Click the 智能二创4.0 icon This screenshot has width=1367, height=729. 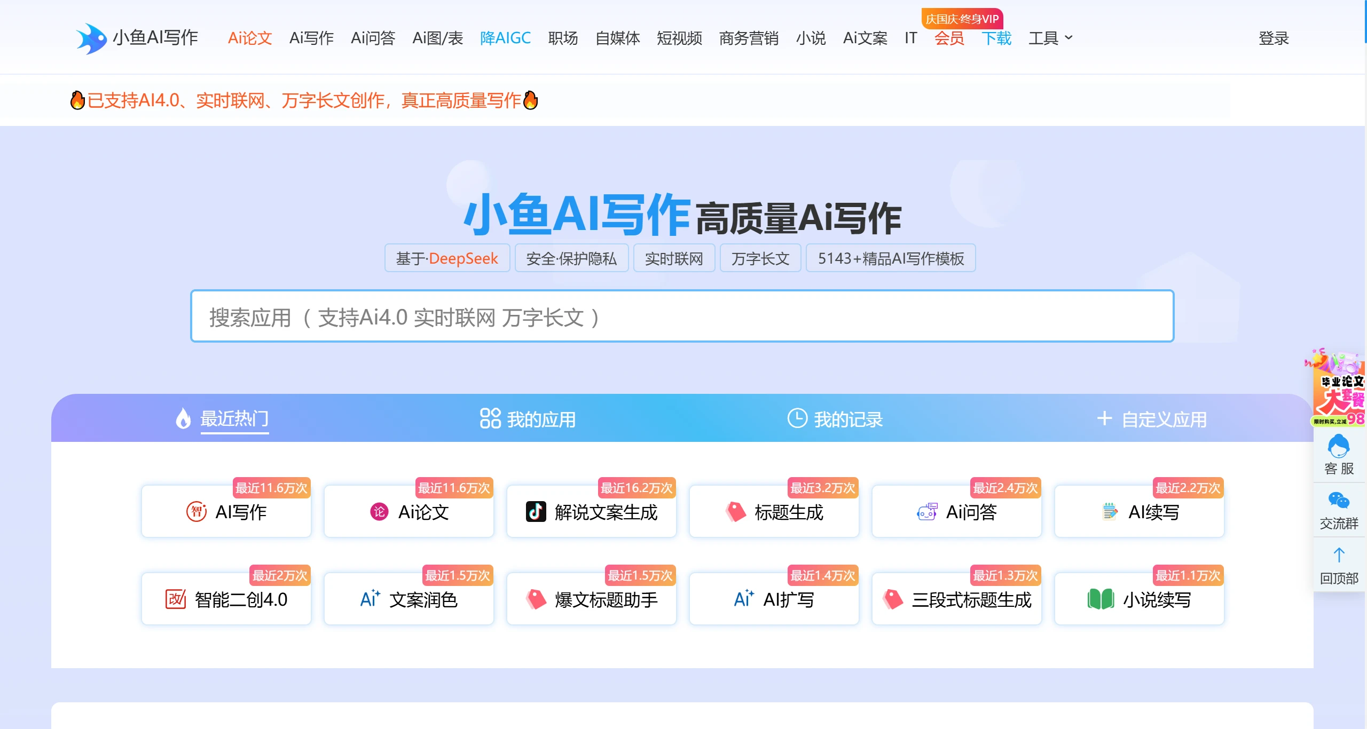[176, 599]
